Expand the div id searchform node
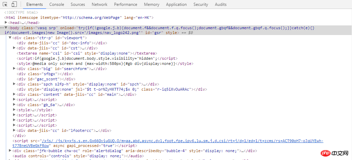This screenshot has height=160, width=352. [x=14, y=68]
